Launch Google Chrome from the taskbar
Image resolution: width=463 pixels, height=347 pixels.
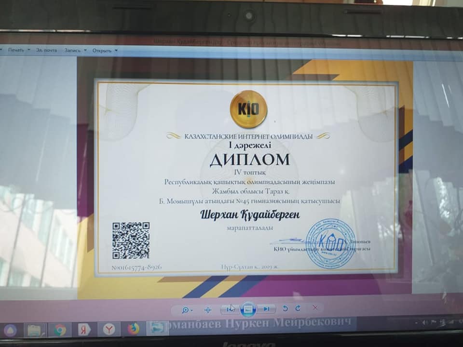[60, 330]
